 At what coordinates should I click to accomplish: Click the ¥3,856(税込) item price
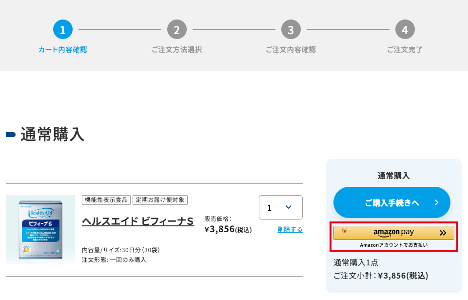tap(228, 229)
